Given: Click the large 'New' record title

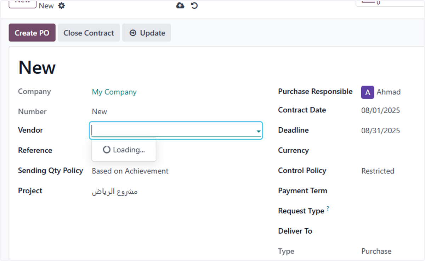Looking at the screenshot, I should [37, 67].
